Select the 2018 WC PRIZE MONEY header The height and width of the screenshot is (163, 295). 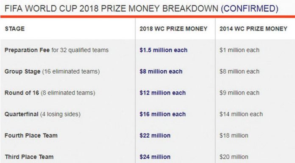point(173,29)
